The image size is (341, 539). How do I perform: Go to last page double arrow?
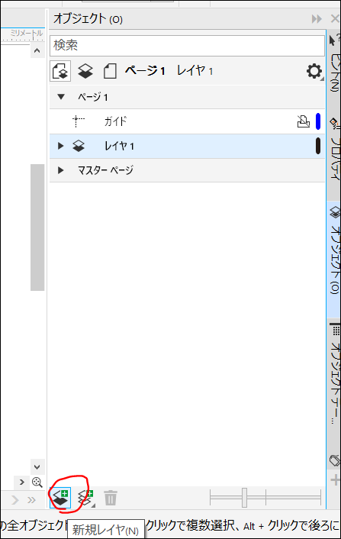tap(31, 499)
